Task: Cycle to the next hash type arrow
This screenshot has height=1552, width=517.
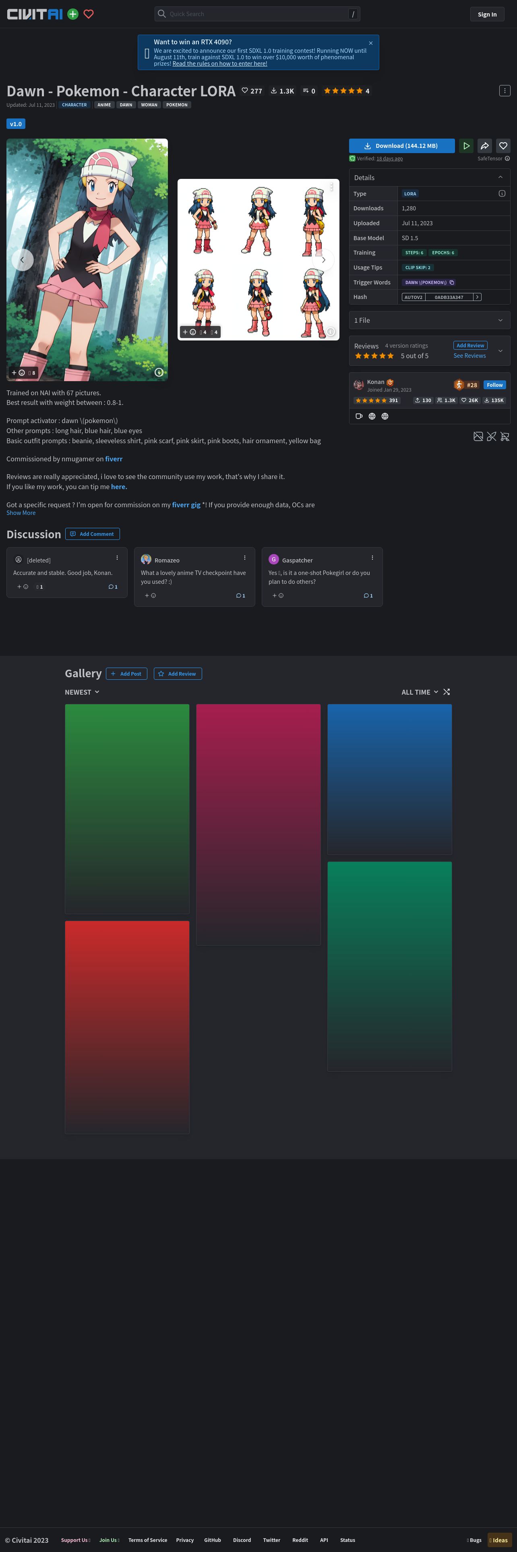Action: pyautogui.click(x=477, y=297)
